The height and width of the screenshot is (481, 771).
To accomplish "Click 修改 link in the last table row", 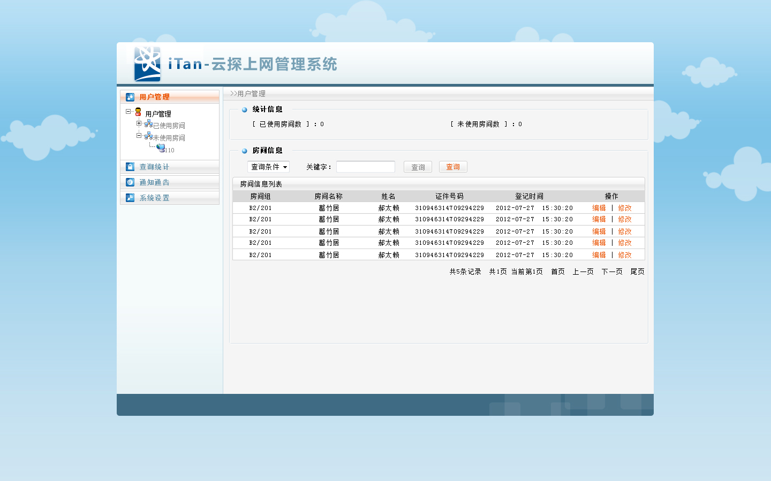I will (625, 255).
